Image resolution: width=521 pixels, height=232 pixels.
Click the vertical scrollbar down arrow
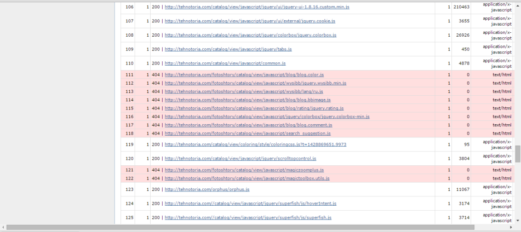(x=518, y=220)
